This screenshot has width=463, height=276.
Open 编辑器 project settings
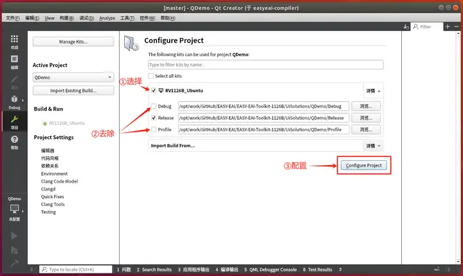48,151
